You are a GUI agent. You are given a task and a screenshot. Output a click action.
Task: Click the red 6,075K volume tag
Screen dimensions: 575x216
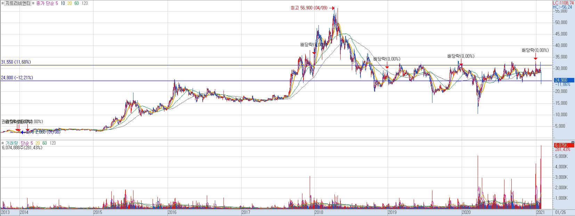pyautogui.click(x=564, y=145)
